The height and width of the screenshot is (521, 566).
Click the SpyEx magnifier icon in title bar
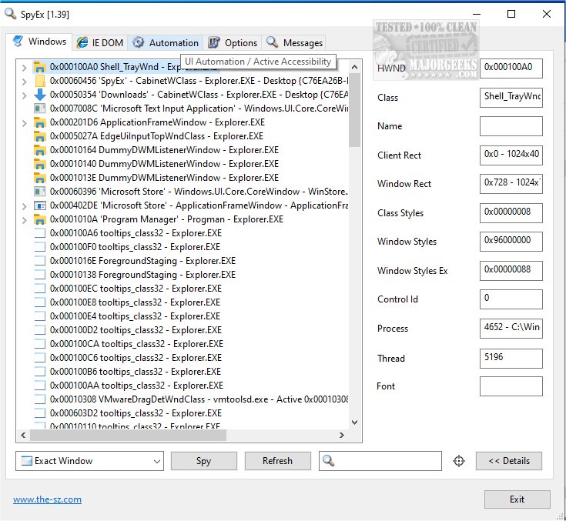click(10, 14)
